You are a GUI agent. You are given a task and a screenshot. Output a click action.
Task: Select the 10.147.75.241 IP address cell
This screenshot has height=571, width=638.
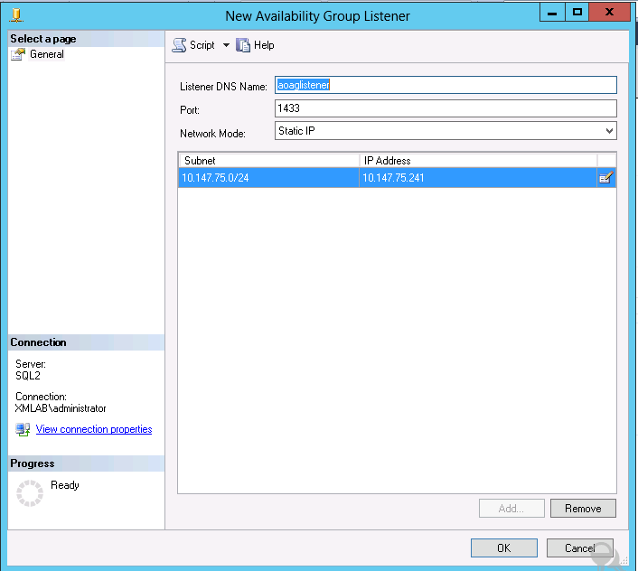click(477, 178)
